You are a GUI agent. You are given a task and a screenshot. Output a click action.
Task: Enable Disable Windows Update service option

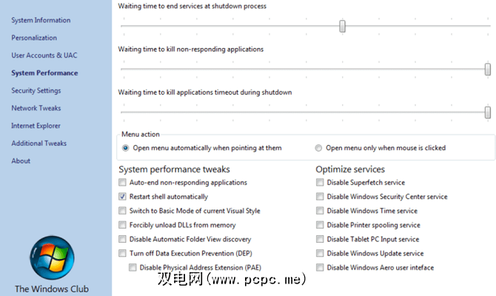[x=320, y=254]
